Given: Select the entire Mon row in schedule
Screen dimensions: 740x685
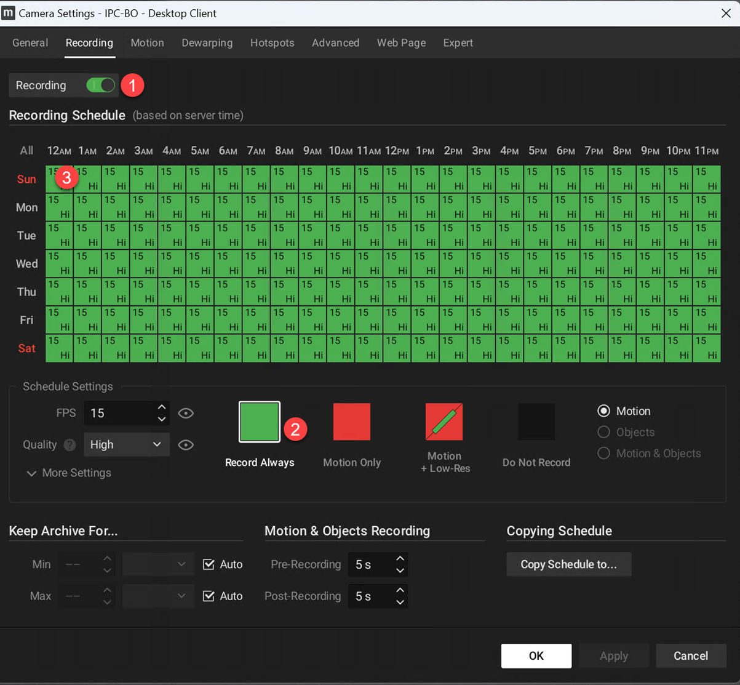Looking at the screenshot, I should [26, 207].
